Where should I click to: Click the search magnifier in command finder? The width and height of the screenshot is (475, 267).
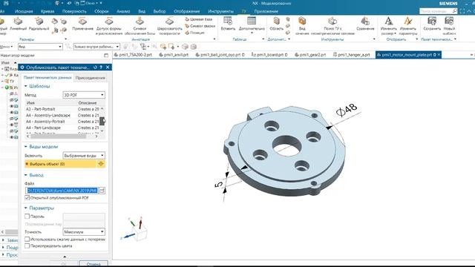(x=454, y=11)
